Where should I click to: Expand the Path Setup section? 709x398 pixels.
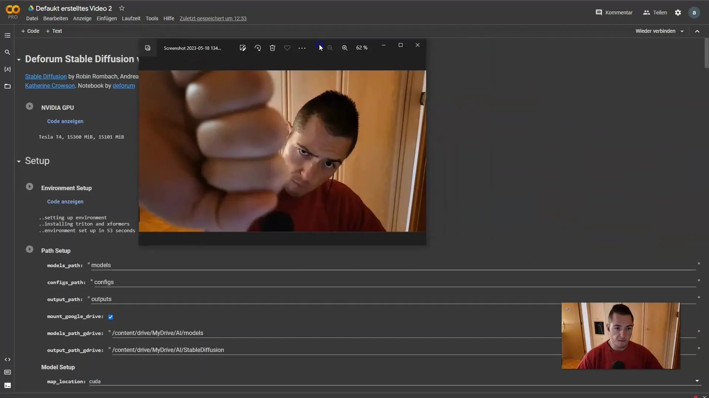[29, 250]
